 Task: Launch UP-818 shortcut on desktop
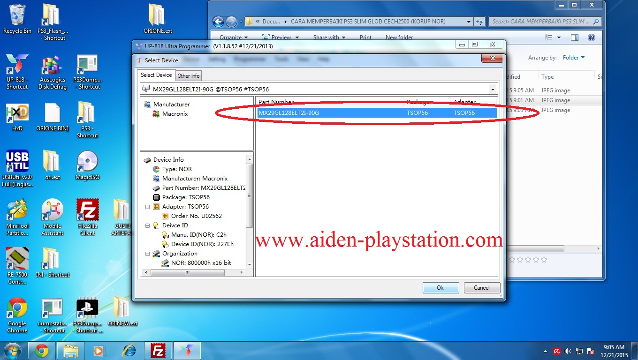tap(17, 72)
